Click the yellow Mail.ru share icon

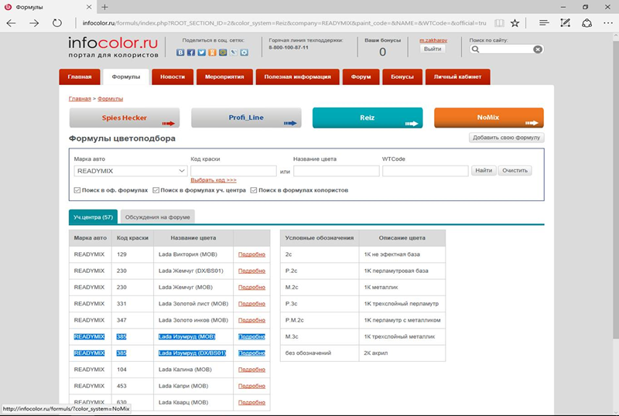click(223, 52)
